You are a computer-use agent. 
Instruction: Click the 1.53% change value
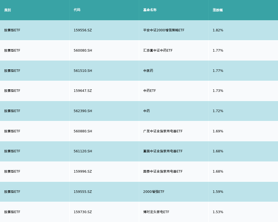[218, 212]
